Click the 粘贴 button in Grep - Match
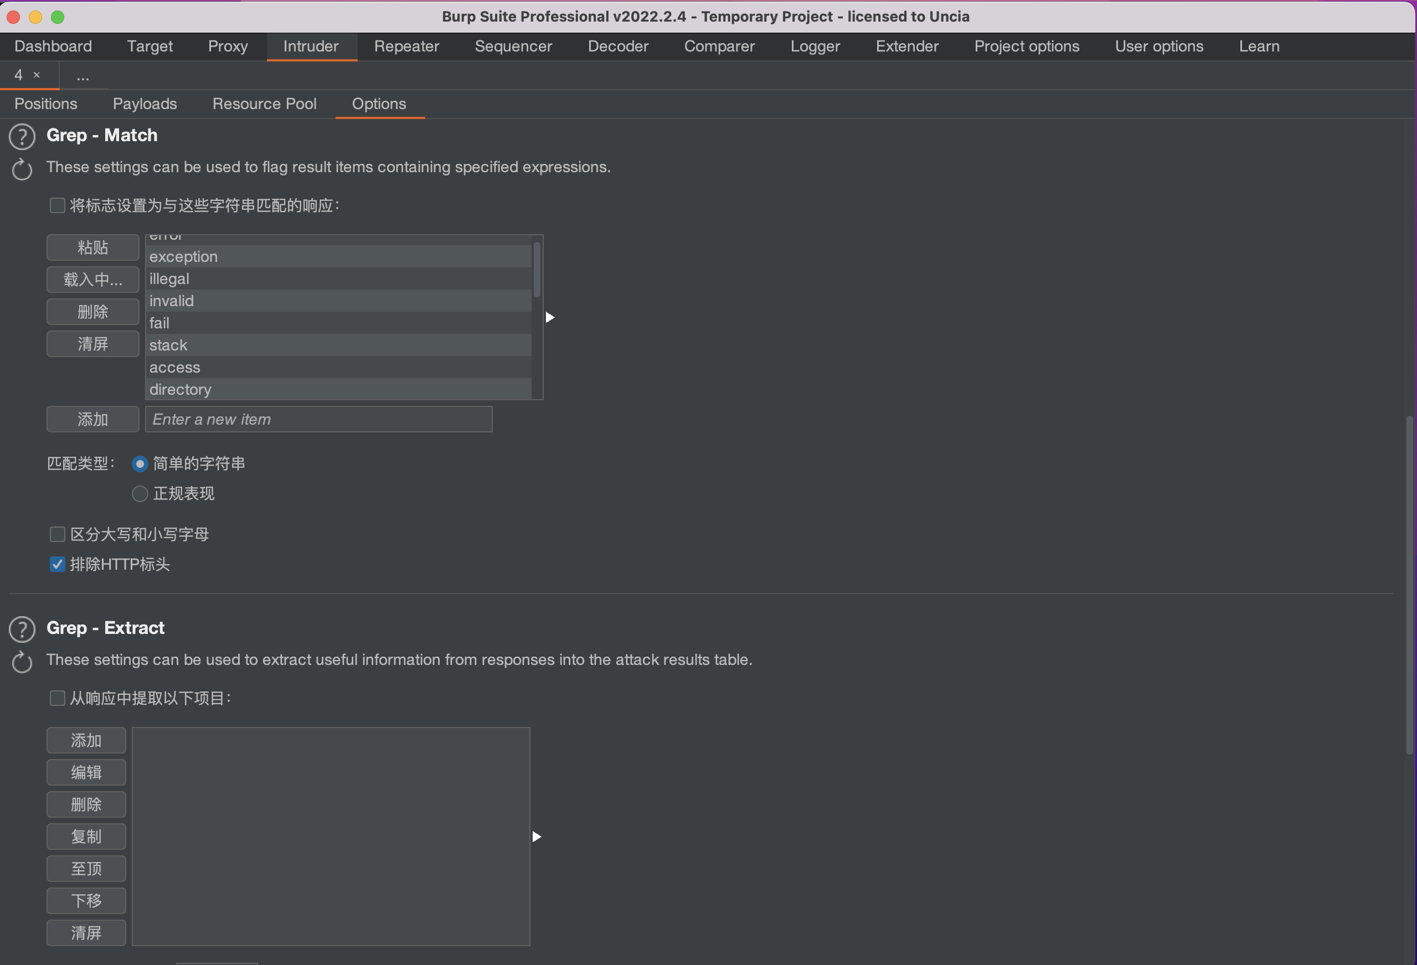This screenshot has height=965, width=1417. (x=92, y=247)
